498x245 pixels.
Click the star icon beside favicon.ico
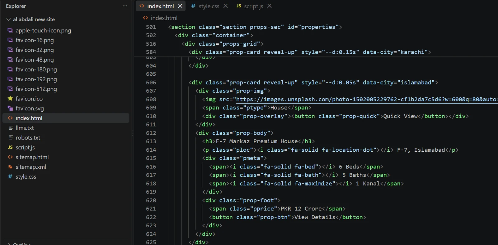pos(10,99)
